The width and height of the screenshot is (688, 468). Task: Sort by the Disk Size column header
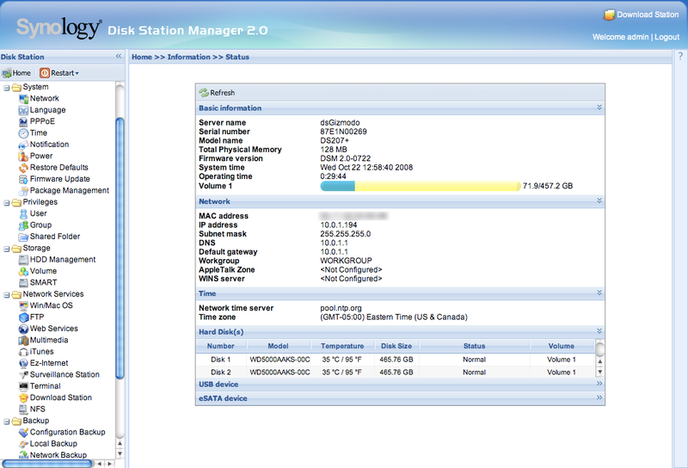click(396, 346)
